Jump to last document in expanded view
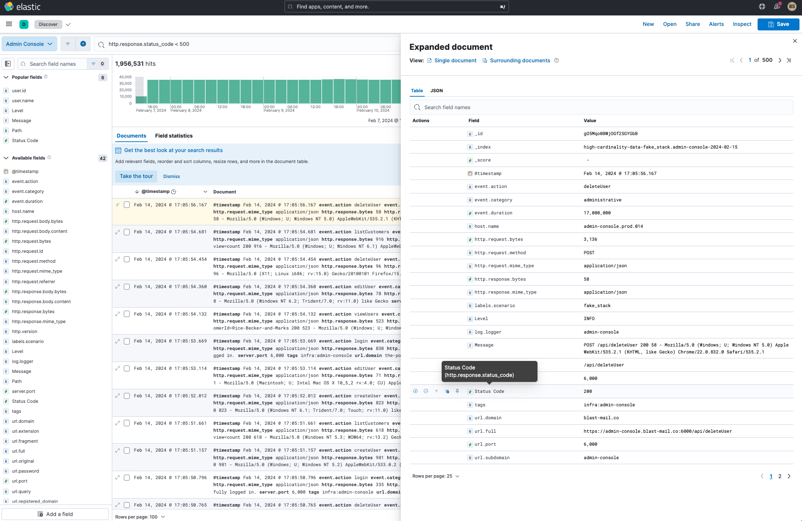This screenshot has width=802, height=521. pos(789,60)
